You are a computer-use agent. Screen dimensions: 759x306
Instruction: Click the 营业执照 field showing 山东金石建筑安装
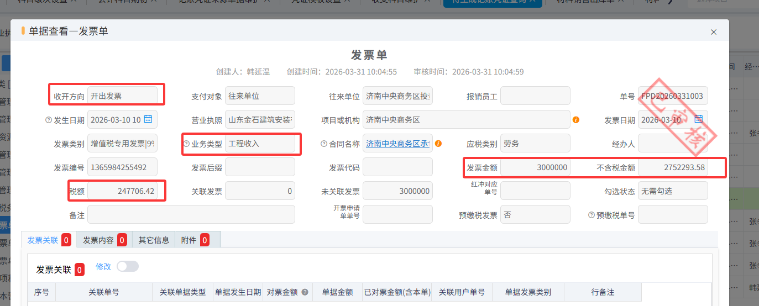(x=260, y=119)
